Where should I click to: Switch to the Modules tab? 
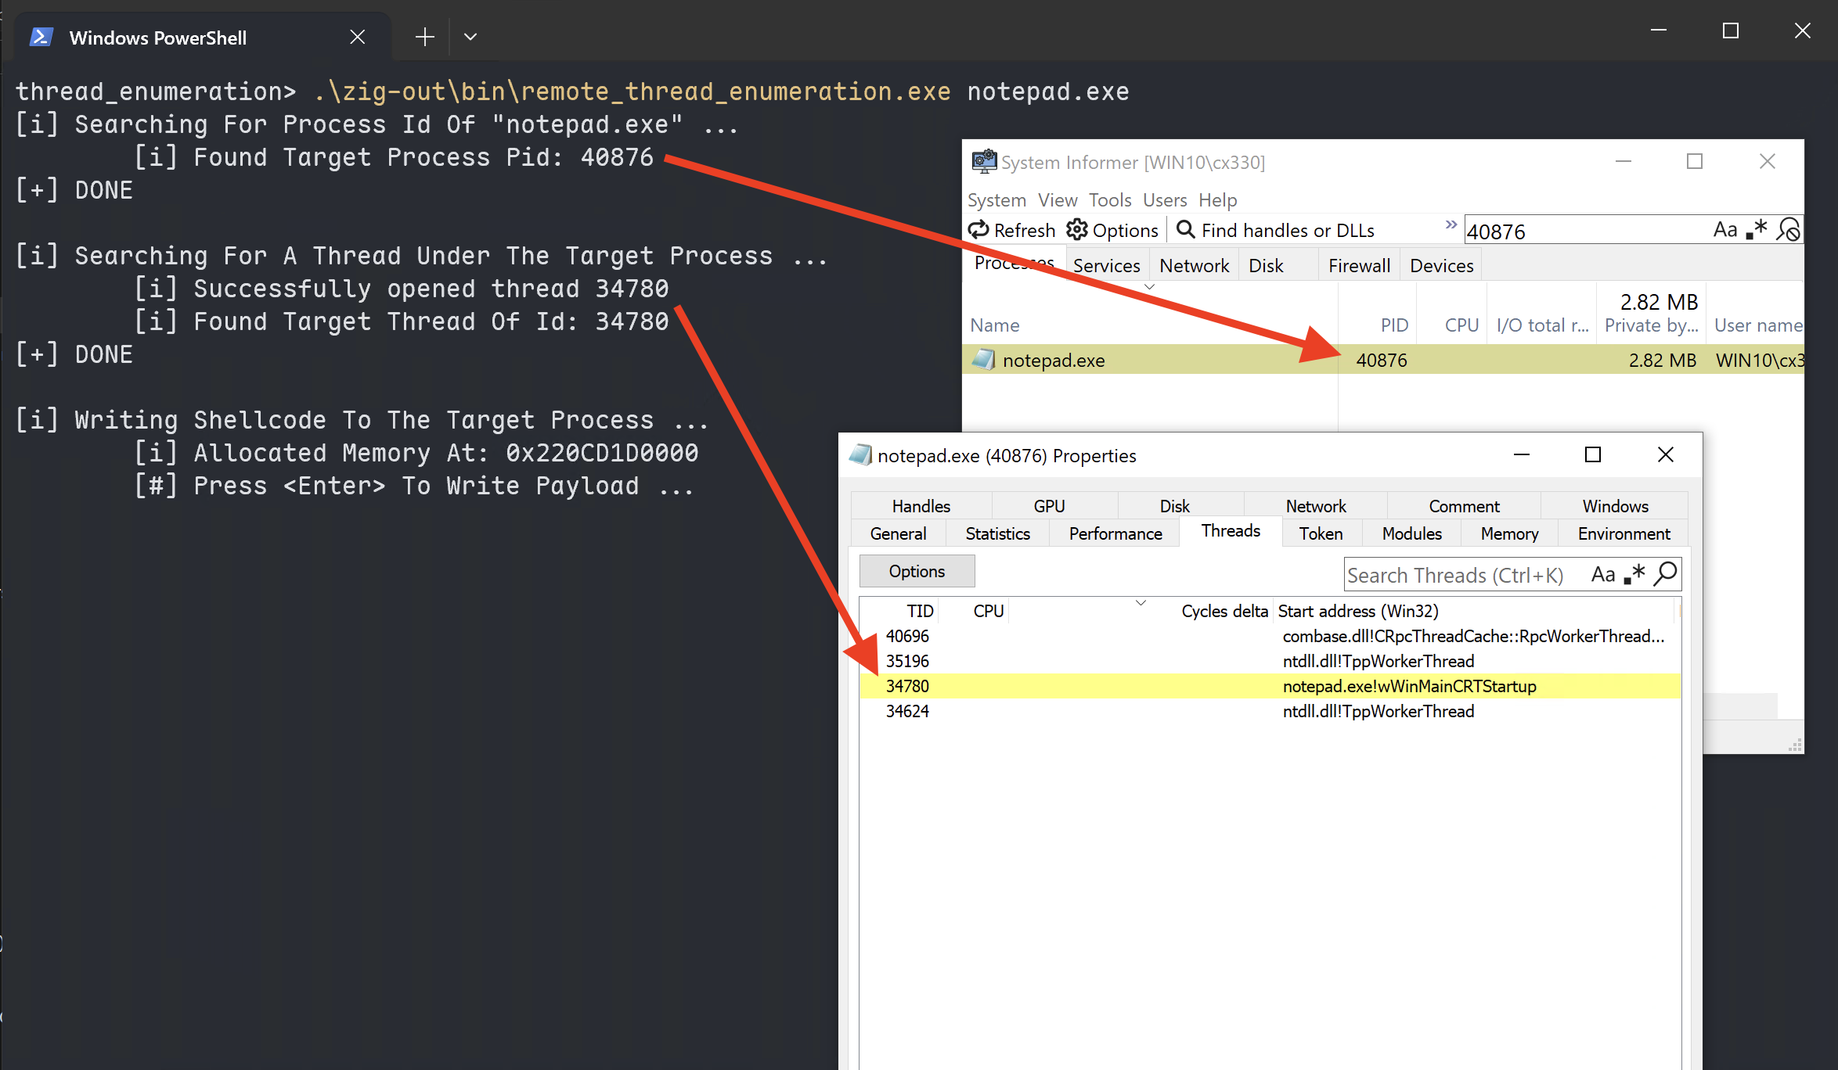click(x=1411, y=533)
